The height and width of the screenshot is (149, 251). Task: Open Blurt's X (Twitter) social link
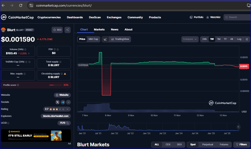pos(57,102)
